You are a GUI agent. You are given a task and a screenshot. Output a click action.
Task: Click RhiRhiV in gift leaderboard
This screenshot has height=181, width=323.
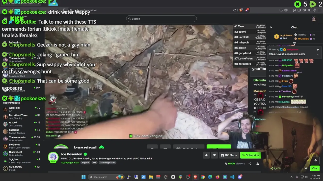[302, 35]
